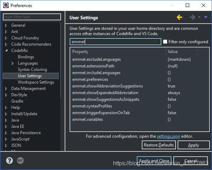
Task: Select emmet.showExpandedAbbreviation row
Action: [140, 93]
